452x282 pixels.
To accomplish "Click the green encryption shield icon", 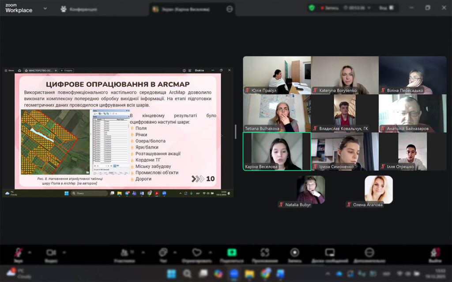I will 312,8.
